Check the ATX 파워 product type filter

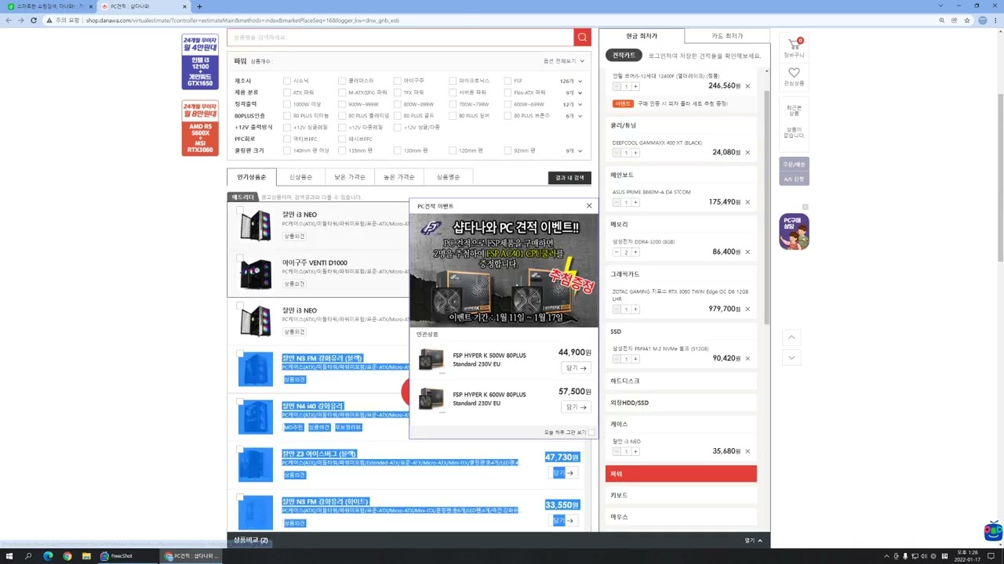[287, 92]
